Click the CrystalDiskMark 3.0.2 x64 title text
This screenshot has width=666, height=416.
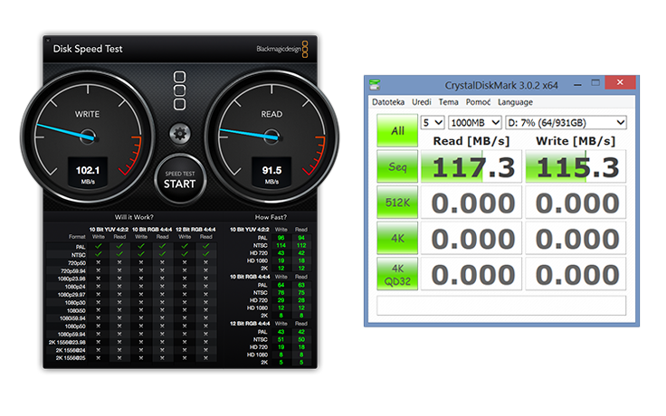pyautogui.click(x=501, y=85)
